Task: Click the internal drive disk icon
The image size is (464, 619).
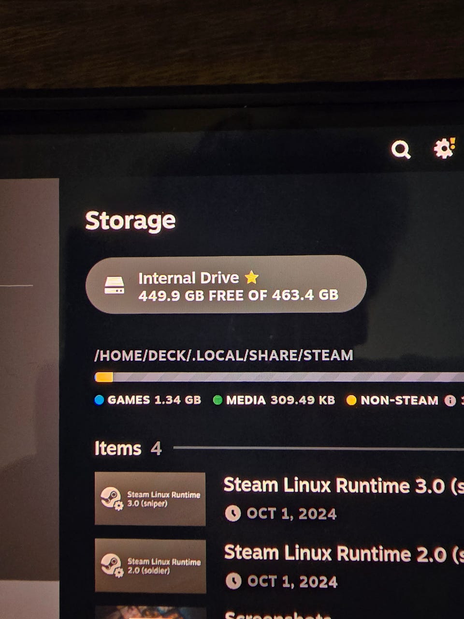Action: point(115,285)
